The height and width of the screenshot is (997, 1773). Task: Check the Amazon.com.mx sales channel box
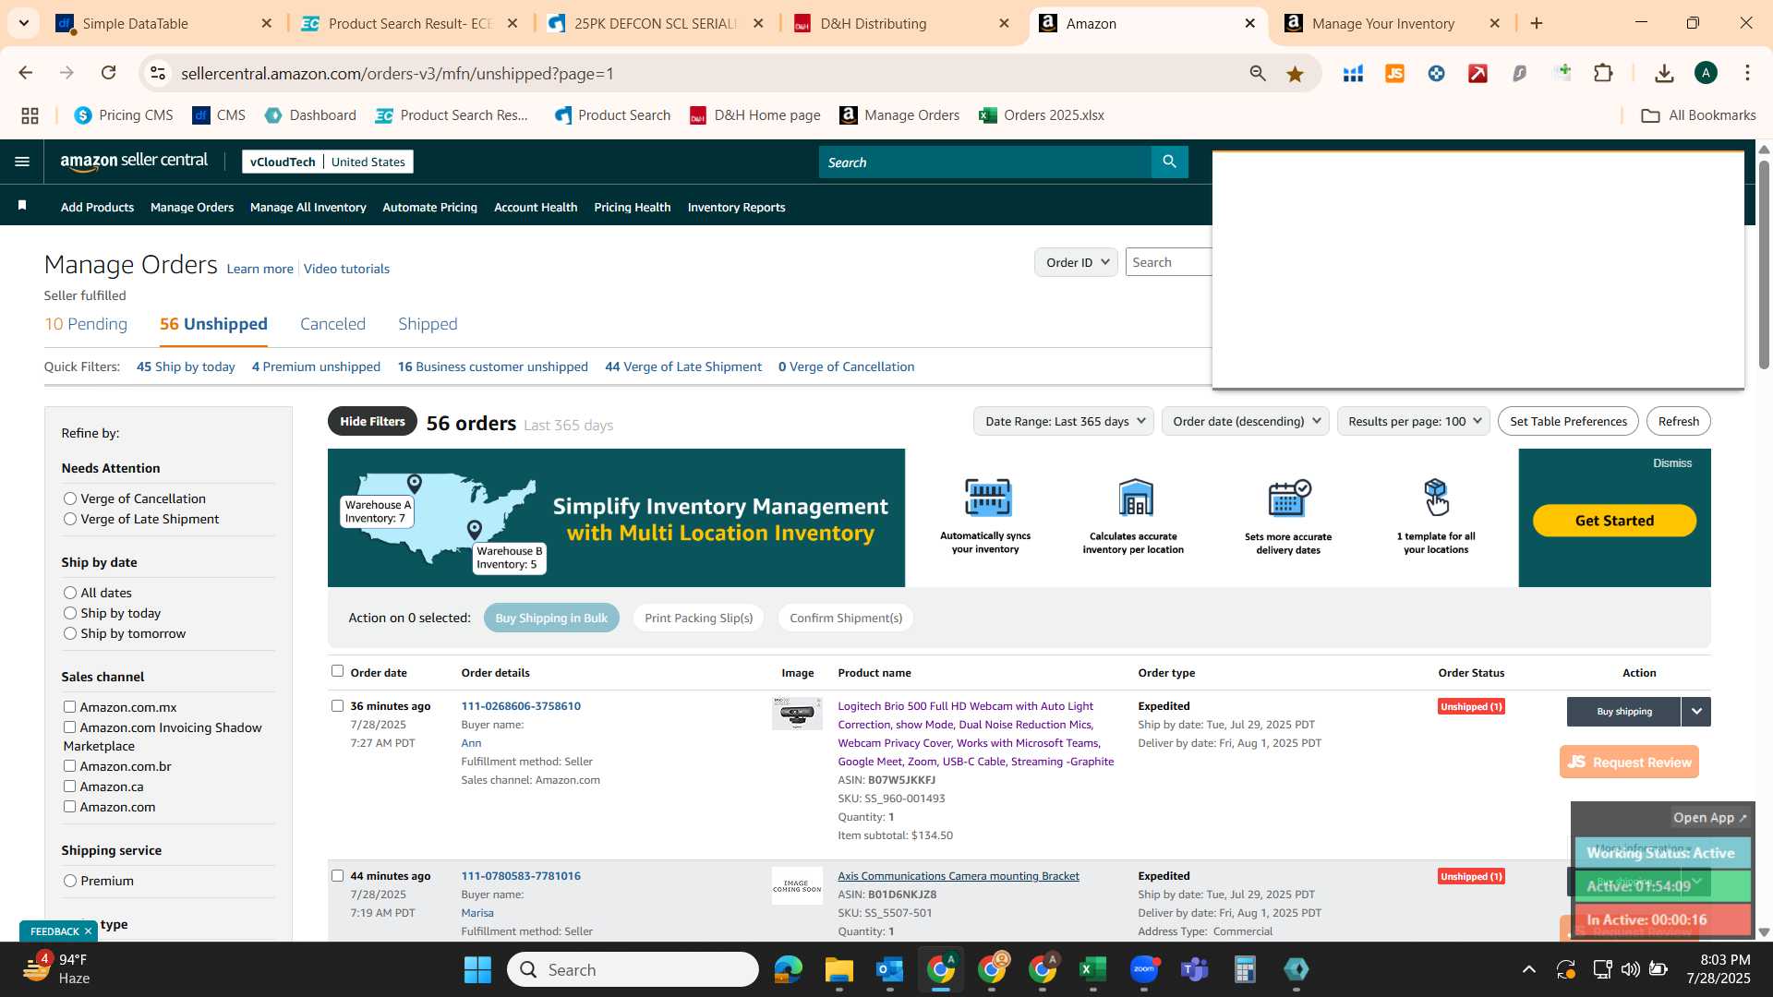[69, 706]
